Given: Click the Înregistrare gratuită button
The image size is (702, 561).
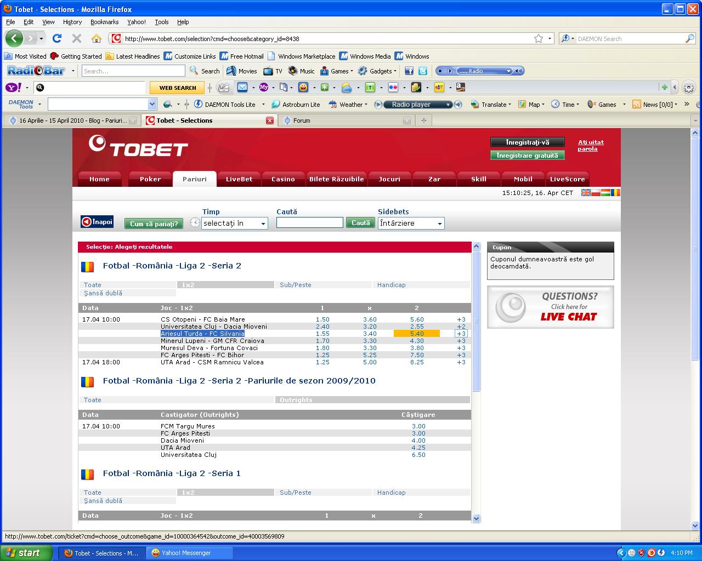Looking at the screenshot, I should 527,156.
